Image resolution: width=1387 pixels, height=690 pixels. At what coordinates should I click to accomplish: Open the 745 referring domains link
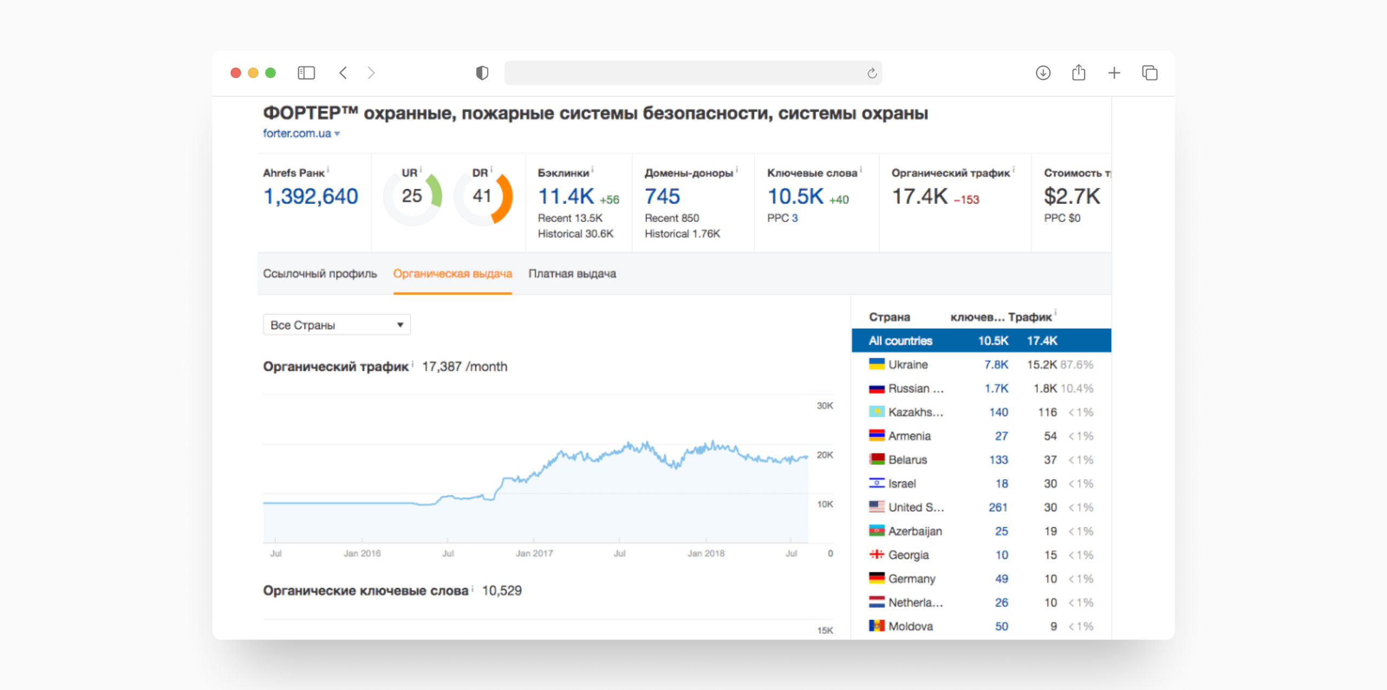(x=662, y=196)
